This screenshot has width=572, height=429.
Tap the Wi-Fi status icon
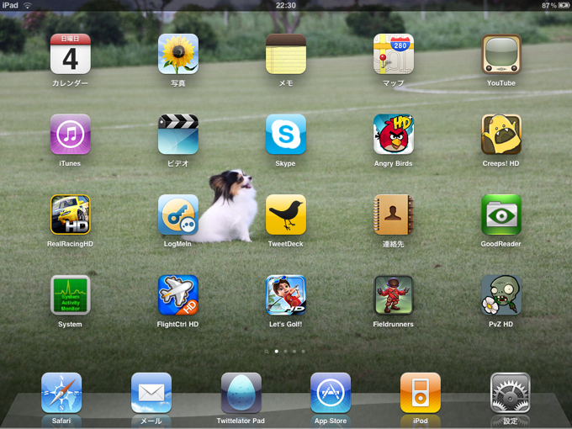(x=28, y=6)
